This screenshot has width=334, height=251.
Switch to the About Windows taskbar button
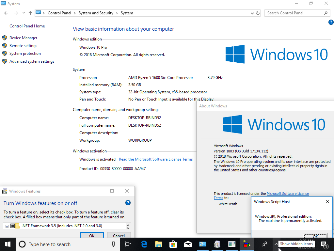(231, 244)
